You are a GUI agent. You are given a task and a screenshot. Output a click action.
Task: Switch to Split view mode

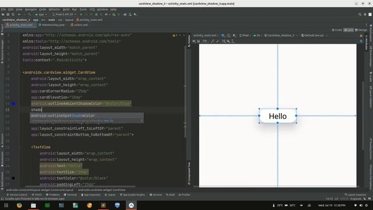click(349, 30)
